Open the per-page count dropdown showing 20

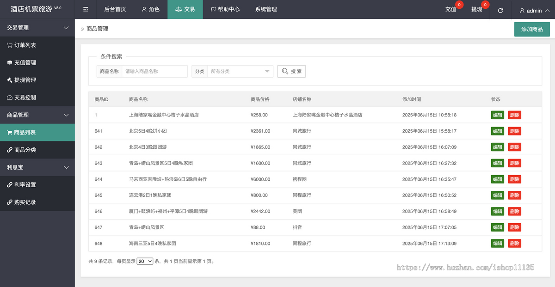pos(145,261)
